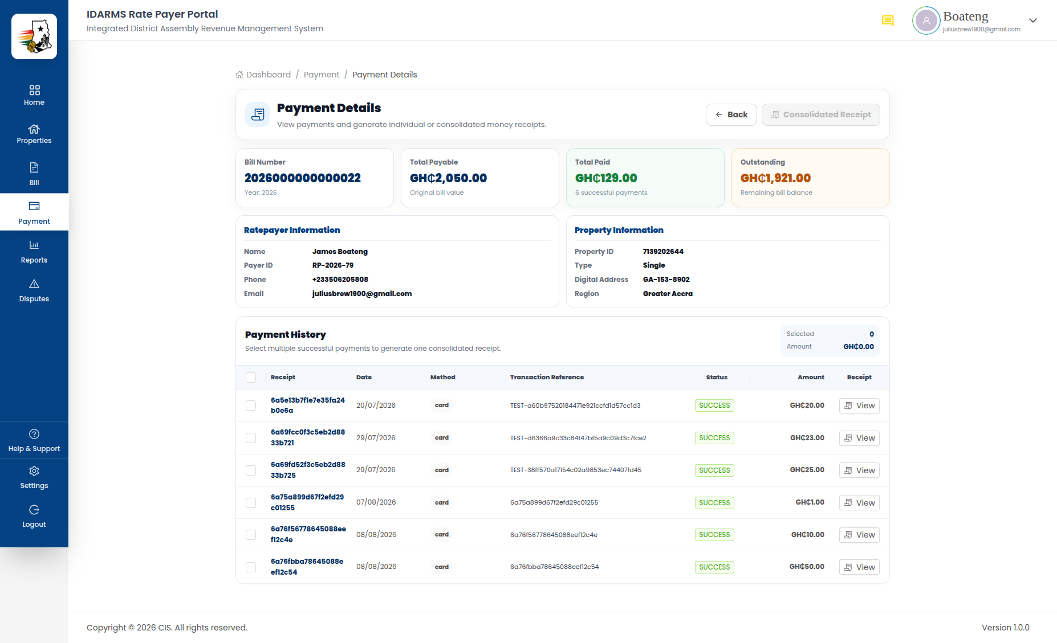Open the Home grid icon

pos(34,90)
